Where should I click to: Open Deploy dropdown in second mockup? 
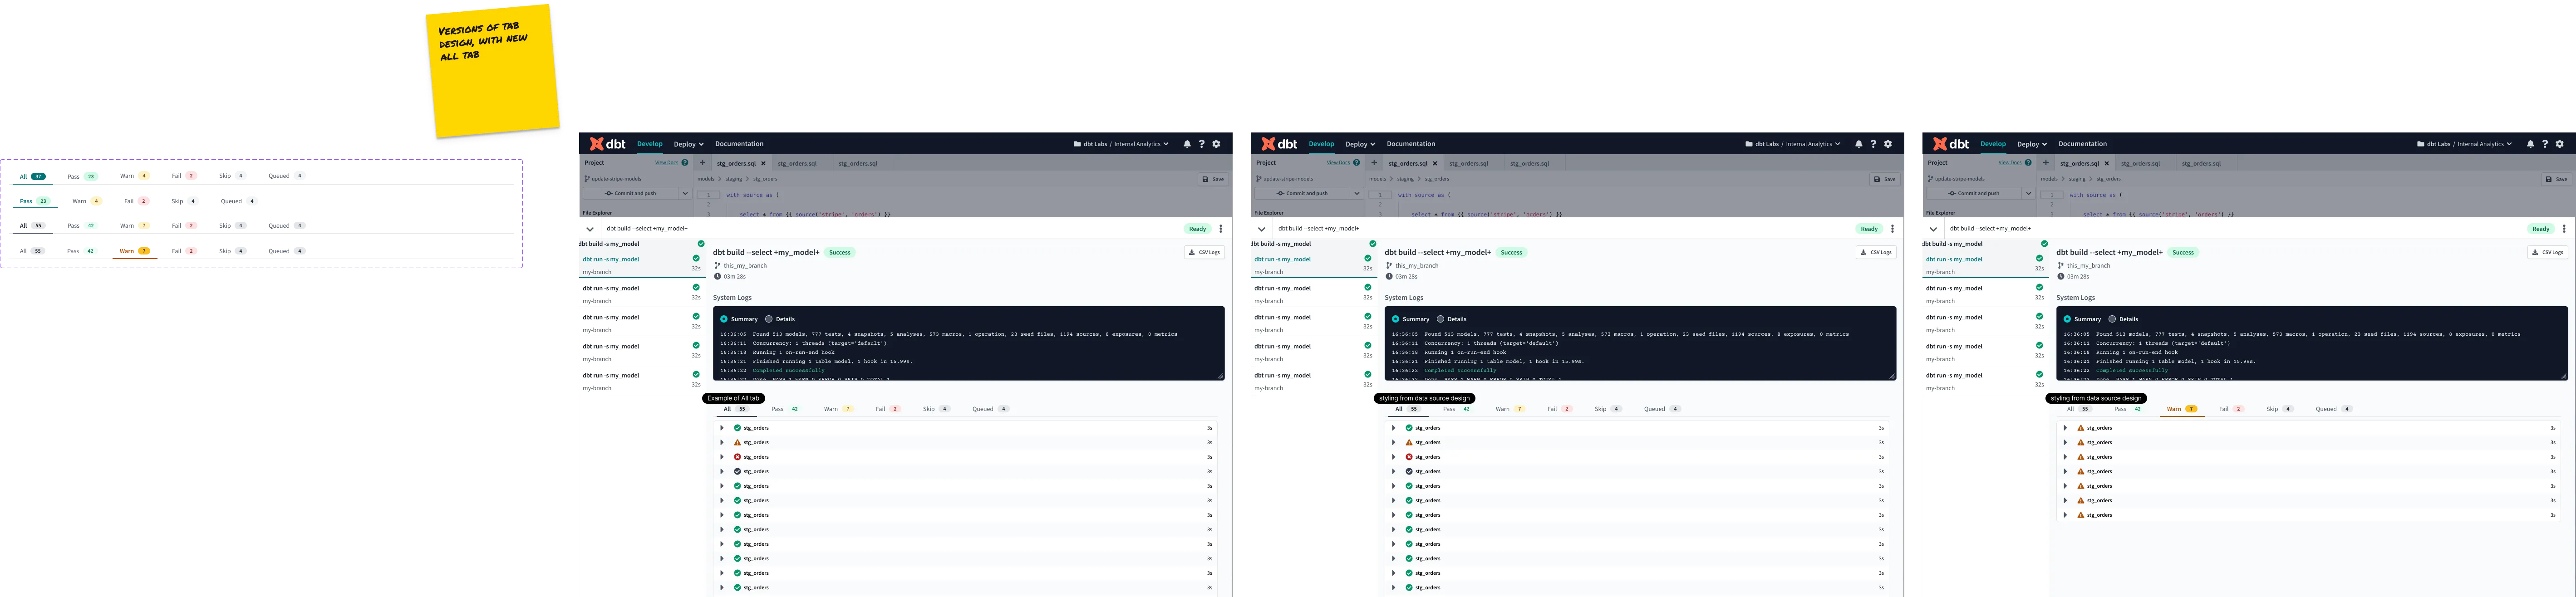tap(1361, 144)
